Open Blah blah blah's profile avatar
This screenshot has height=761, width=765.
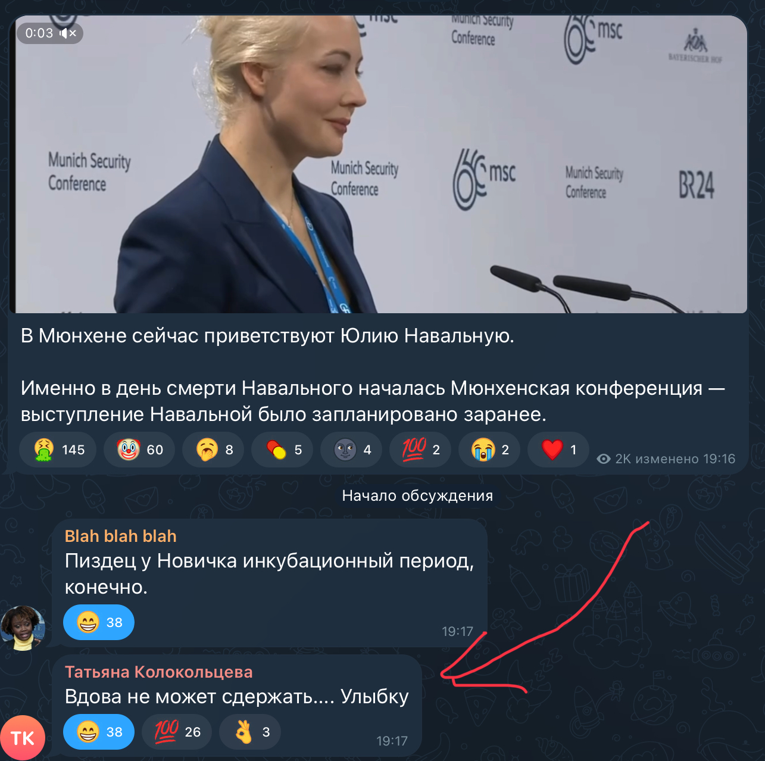(x=23, y=628)
